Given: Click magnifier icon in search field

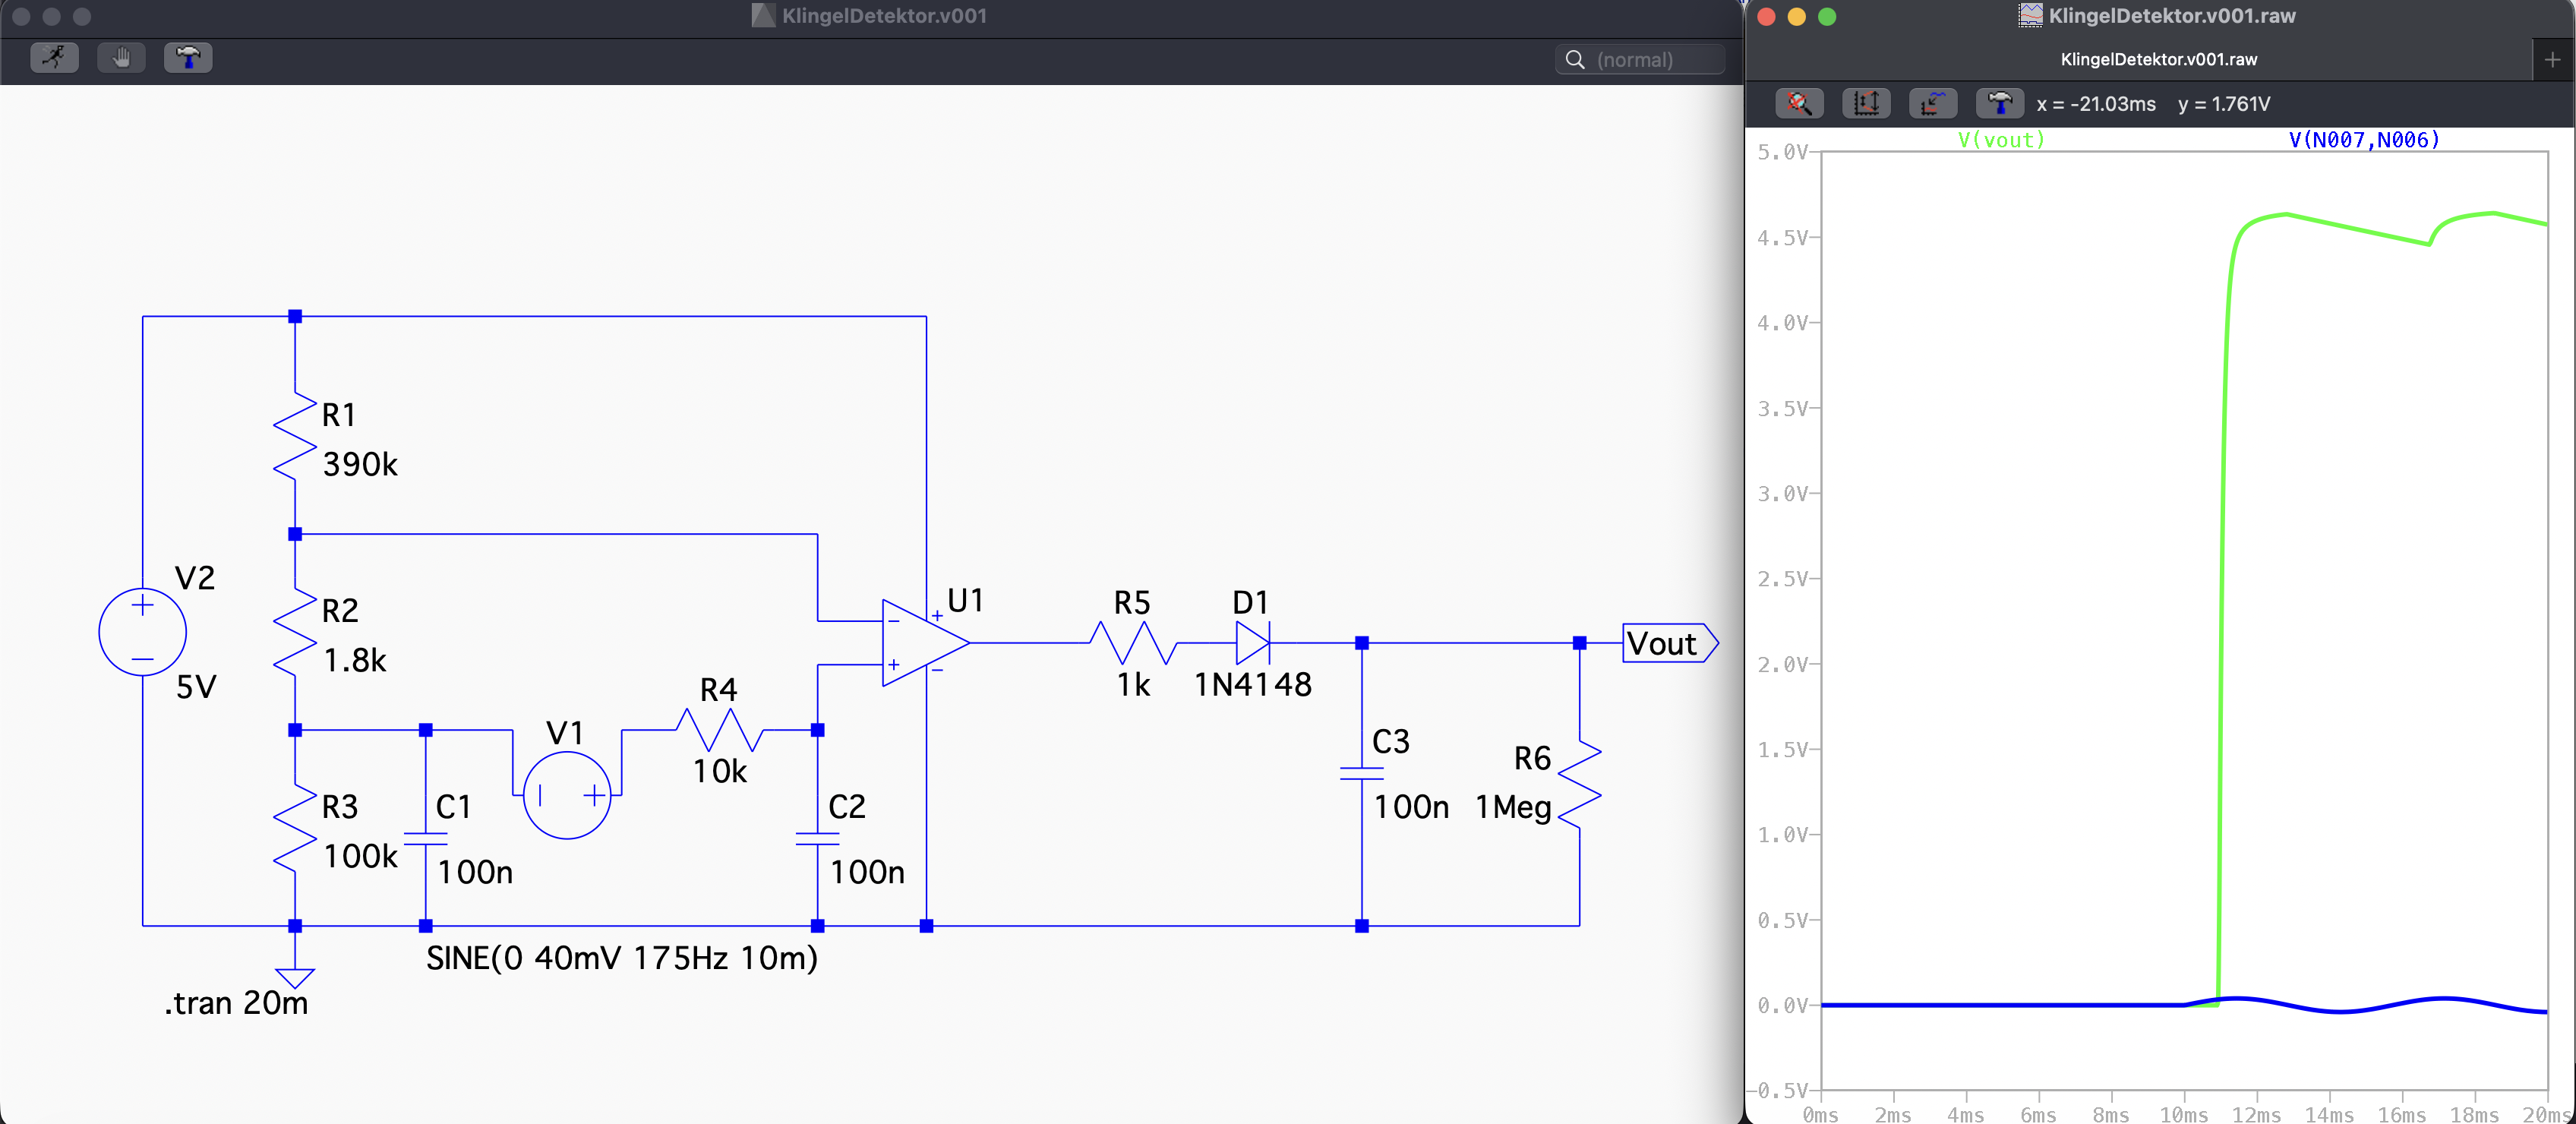Looking at the screenshot, I should [x=1575, y=60].
